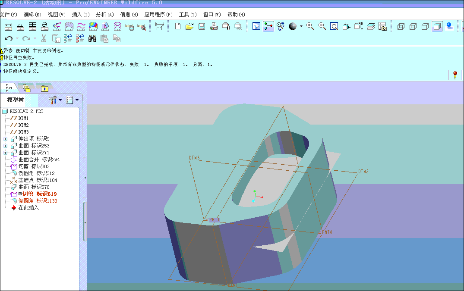This screenshot has height=291, width=464.
Task: Click the traffic light regeneration status icon
Action: coord(455,75)
